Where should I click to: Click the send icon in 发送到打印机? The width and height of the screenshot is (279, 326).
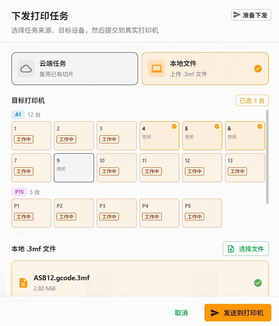point(215,313)
